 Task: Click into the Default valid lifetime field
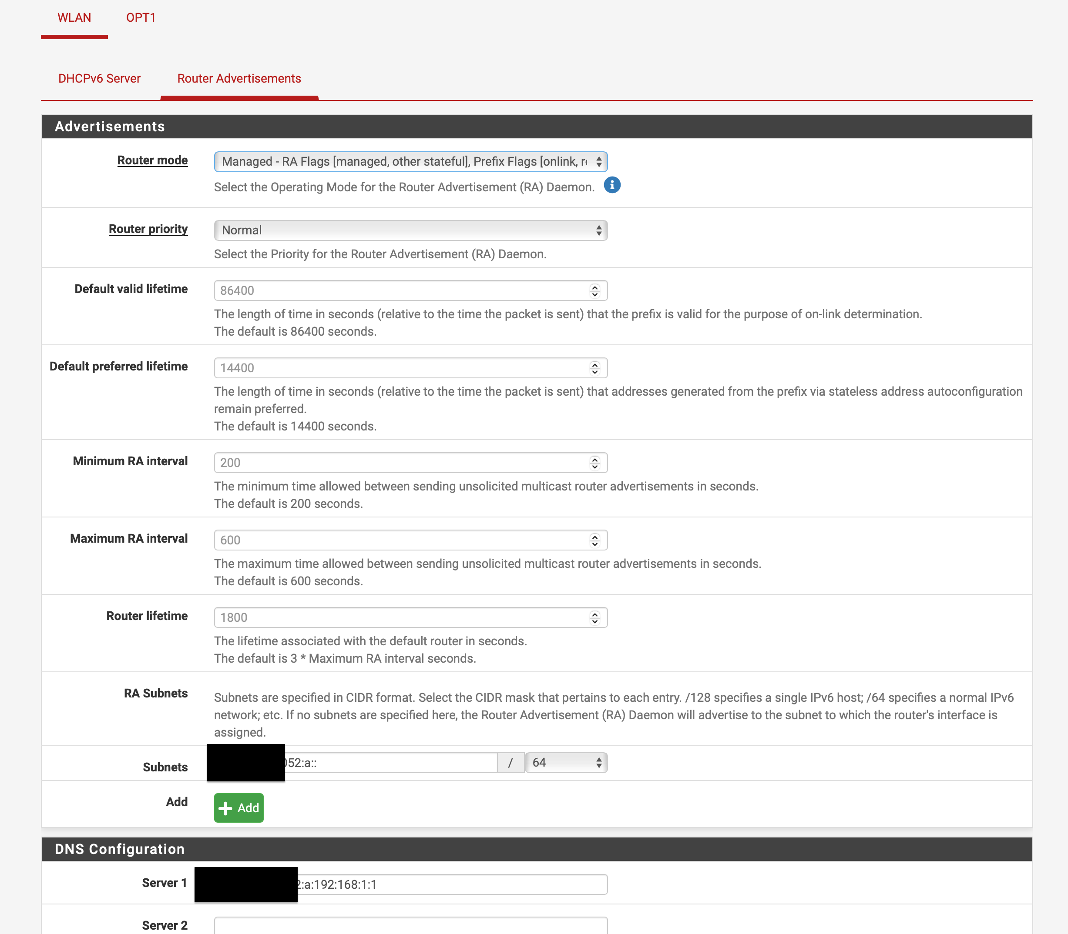click(396, 291)
